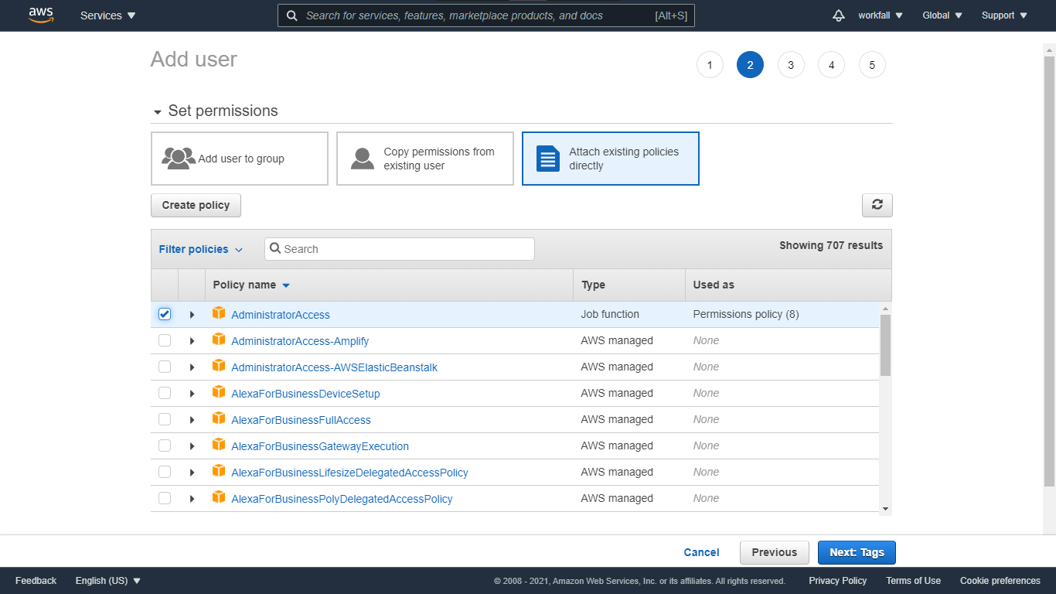Open the Services menu
This screenshot has width=1056, height=594.
coord(107,15)
